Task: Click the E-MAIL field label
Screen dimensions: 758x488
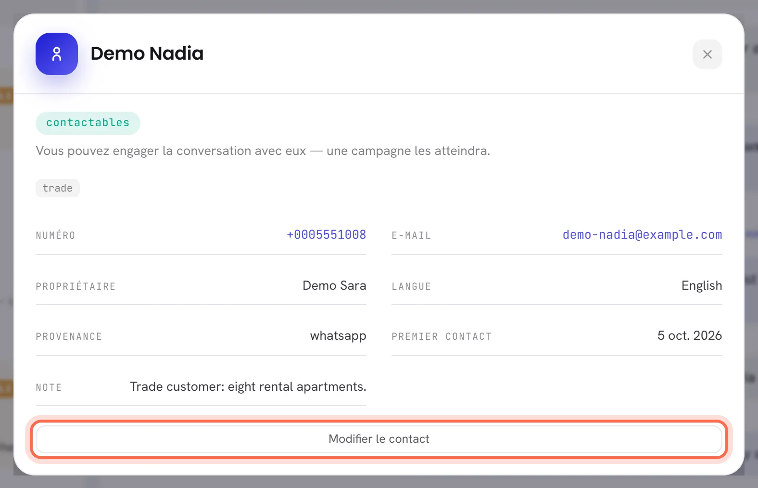Action: tap(411, 235)
